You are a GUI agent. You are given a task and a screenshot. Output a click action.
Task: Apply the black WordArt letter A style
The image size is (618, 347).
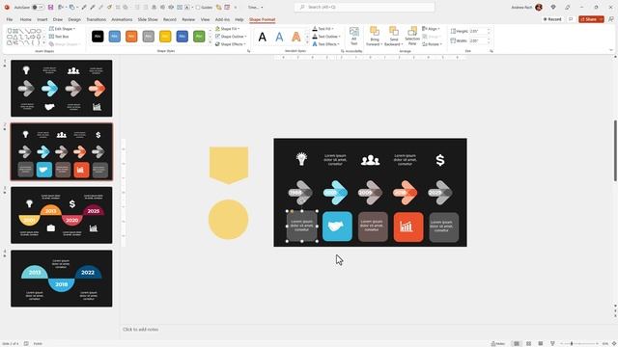coord(262,37)
